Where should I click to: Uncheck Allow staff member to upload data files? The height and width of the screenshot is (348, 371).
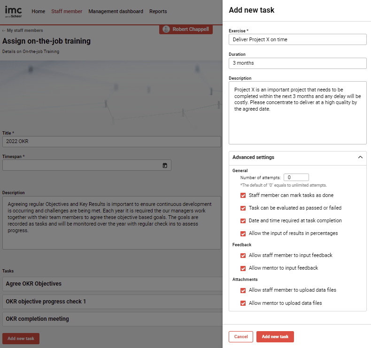pyautogui.click(x=243, y=290)
